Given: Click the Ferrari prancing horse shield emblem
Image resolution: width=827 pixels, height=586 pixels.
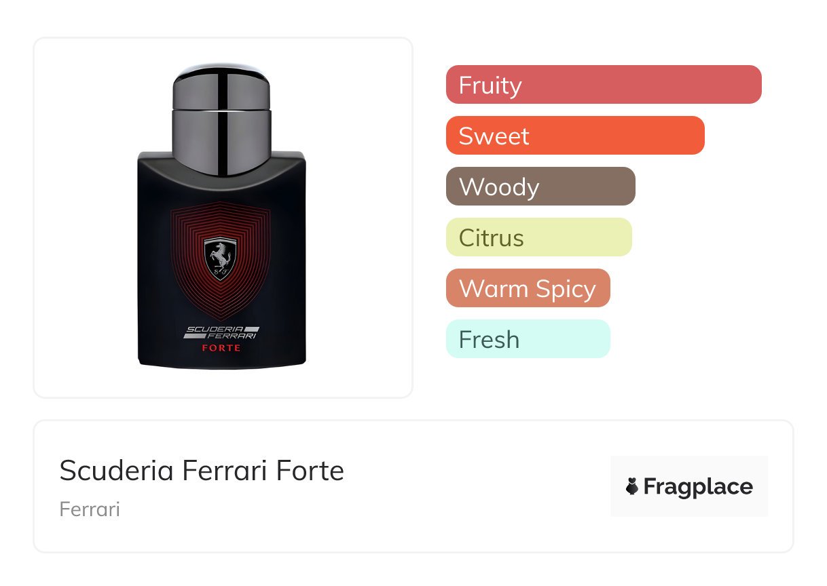Looking at the screenshot, I should (x=220, y=260).
